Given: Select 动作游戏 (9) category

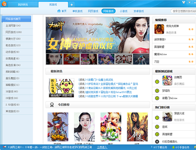Looking at the screenshot, I should point(18,52).
